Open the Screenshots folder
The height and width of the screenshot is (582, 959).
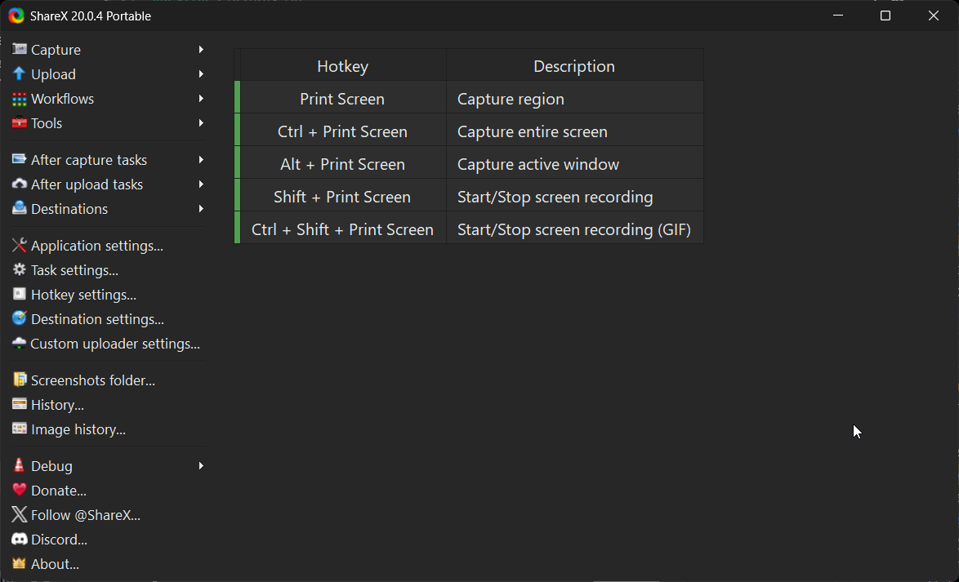(109, 380)
